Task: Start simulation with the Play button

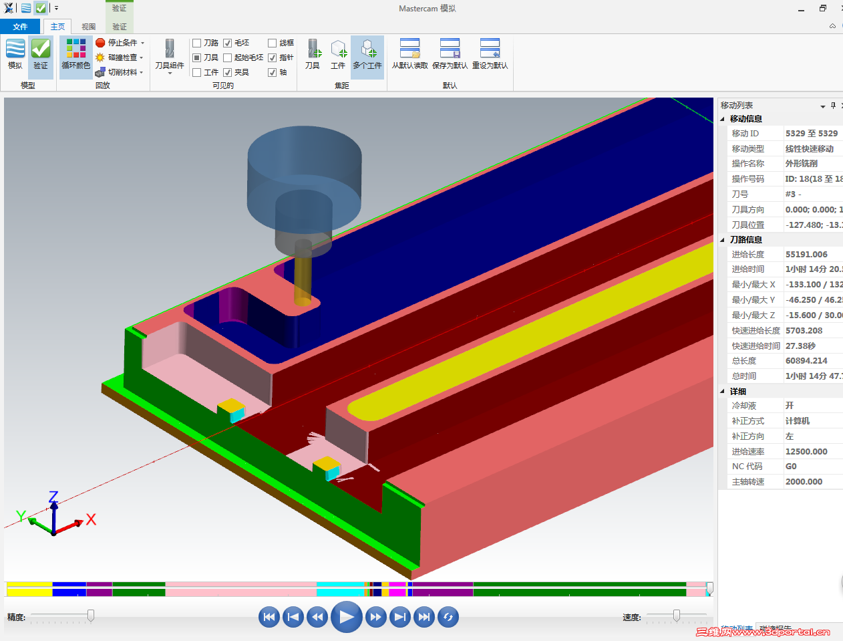Action: [x=347, y=617]
